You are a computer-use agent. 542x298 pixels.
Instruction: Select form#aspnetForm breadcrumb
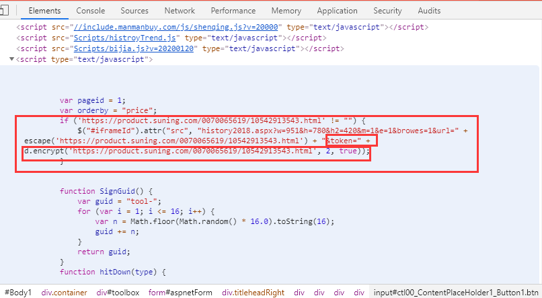pyautogui.click(x=180, y=293)
